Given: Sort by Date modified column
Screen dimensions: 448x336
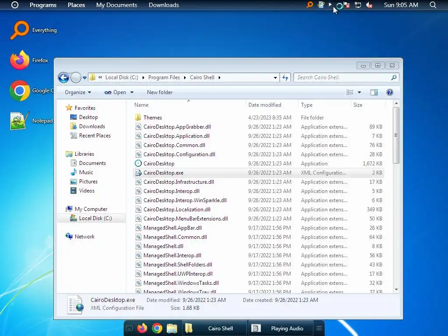Looking at the screenshot, I should 272,105.
